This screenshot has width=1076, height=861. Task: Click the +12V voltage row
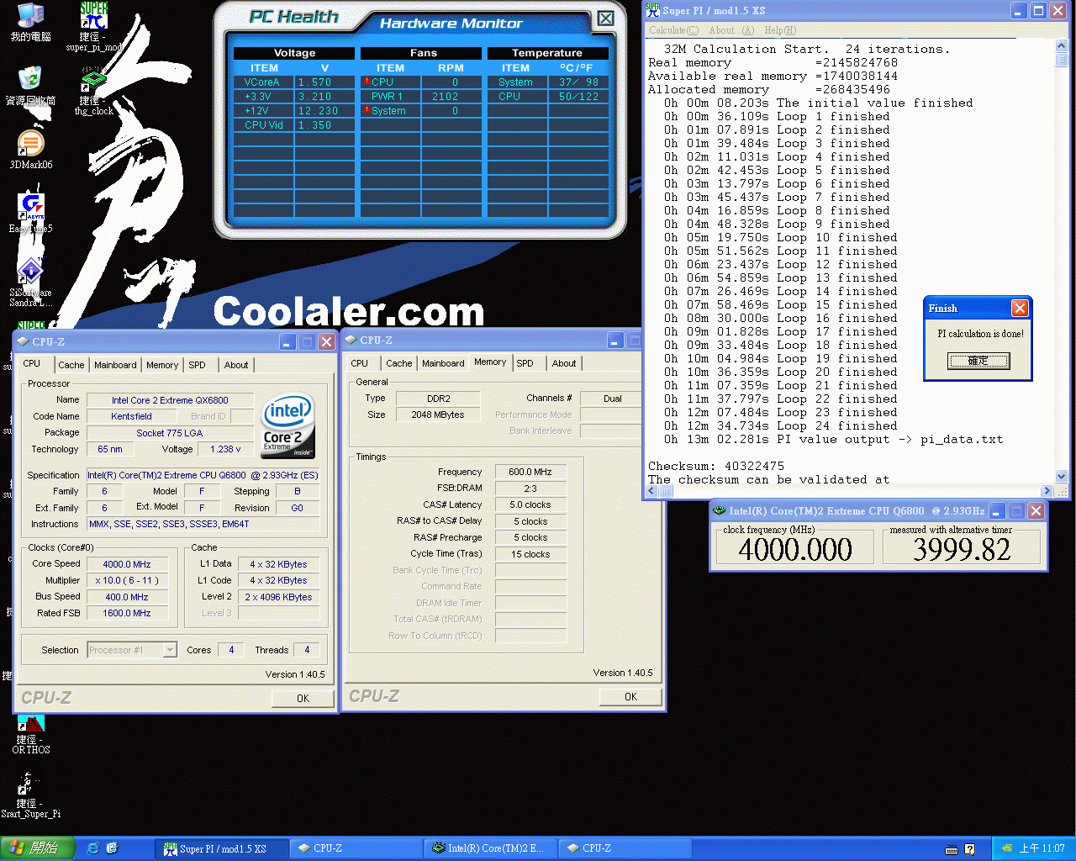point(293,111)
